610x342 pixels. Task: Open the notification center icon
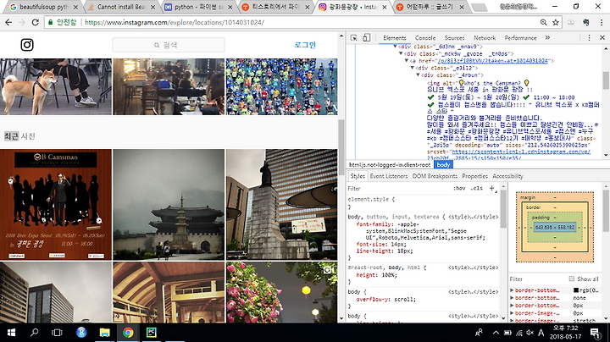(595, 333)
